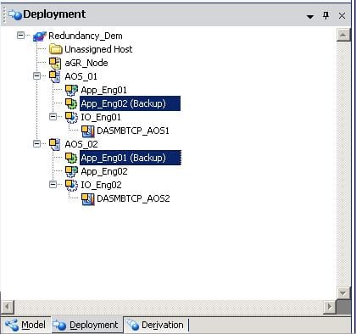Click the DASMBTCP_AOS1 device integration icon
356x334 pixels.
pyautogui.click(x=88, y=131)
